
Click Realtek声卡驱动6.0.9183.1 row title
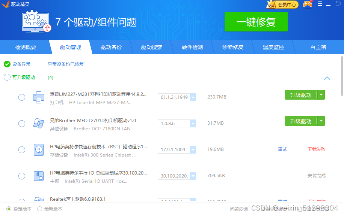78,199
